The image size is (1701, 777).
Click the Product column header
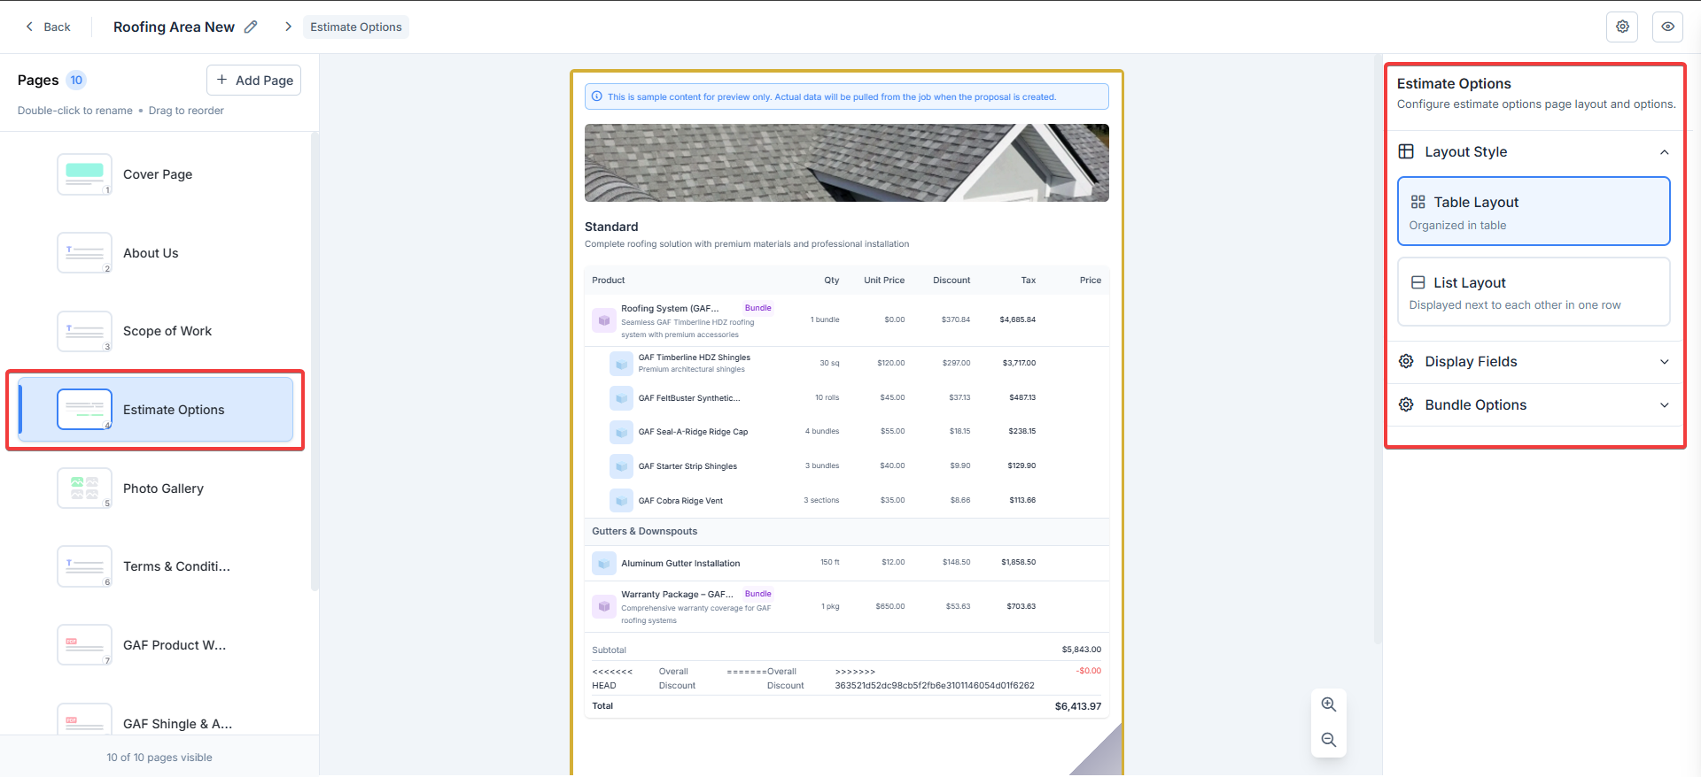[609, 280]
